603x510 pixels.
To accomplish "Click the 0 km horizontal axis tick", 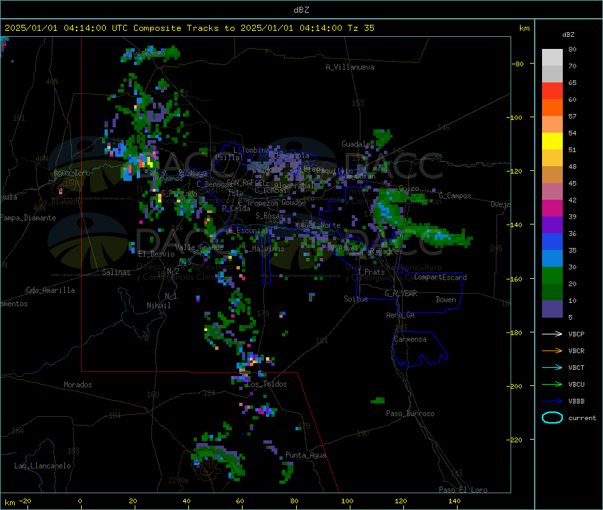I will tap(80, 501).
